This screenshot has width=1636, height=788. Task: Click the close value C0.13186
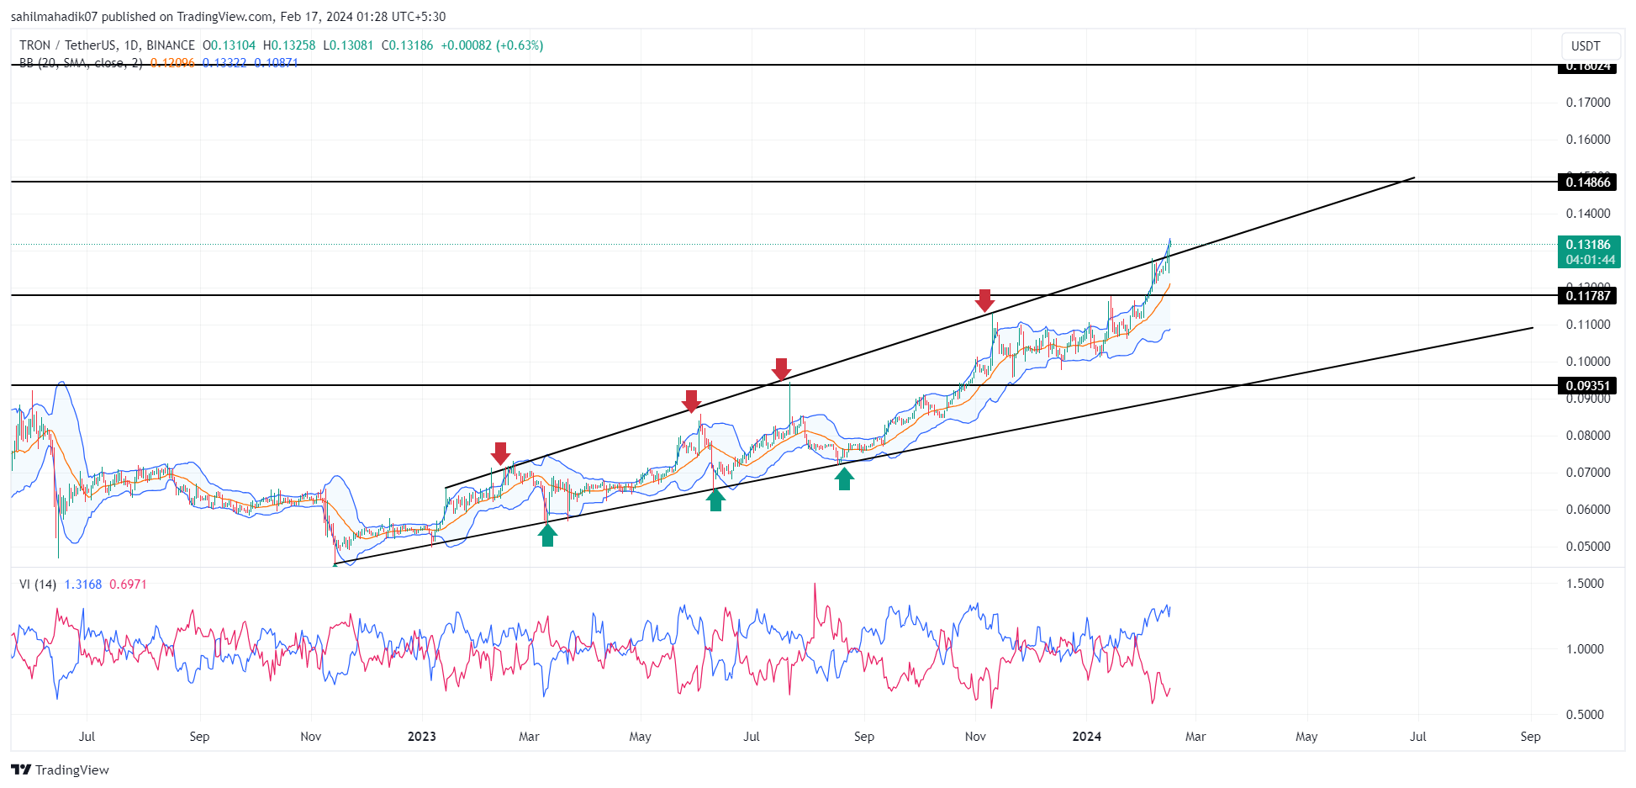[408, 45]
